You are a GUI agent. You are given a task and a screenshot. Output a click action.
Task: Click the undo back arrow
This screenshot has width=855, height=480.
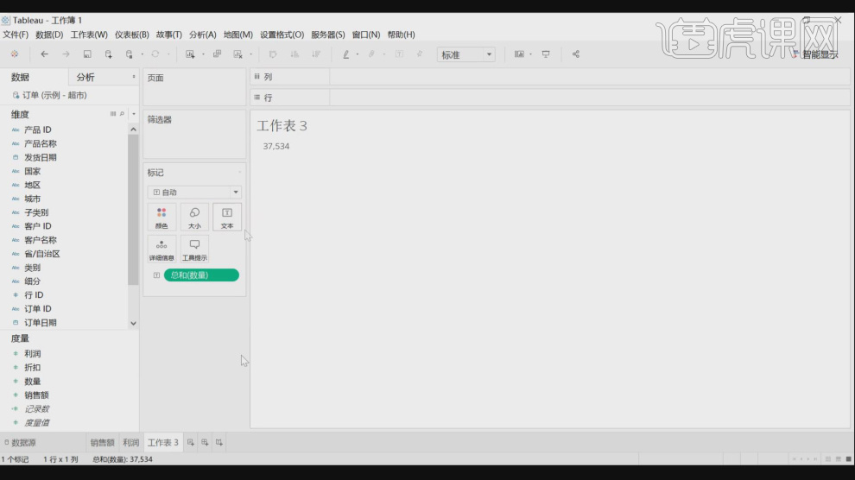point(44,54)
